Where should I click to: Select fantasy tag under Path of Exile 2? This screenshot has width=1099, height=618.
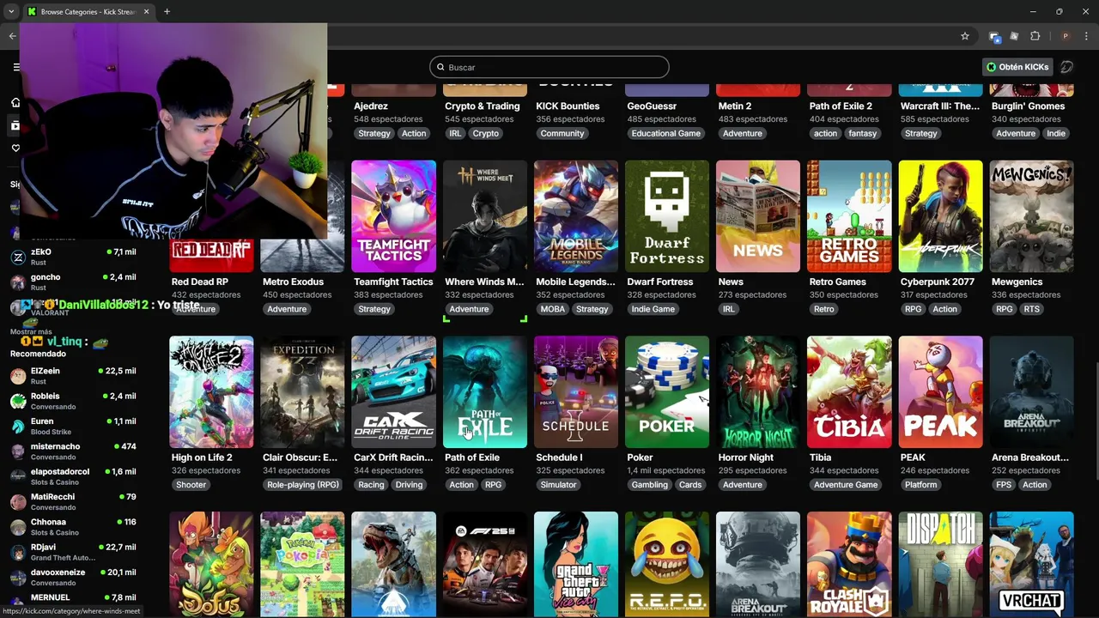(x=862, y=133)
